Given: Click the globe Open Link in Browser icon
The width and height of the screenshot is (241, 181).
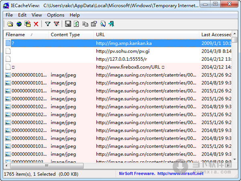Looking at the screenshot, I should point(19,24).
